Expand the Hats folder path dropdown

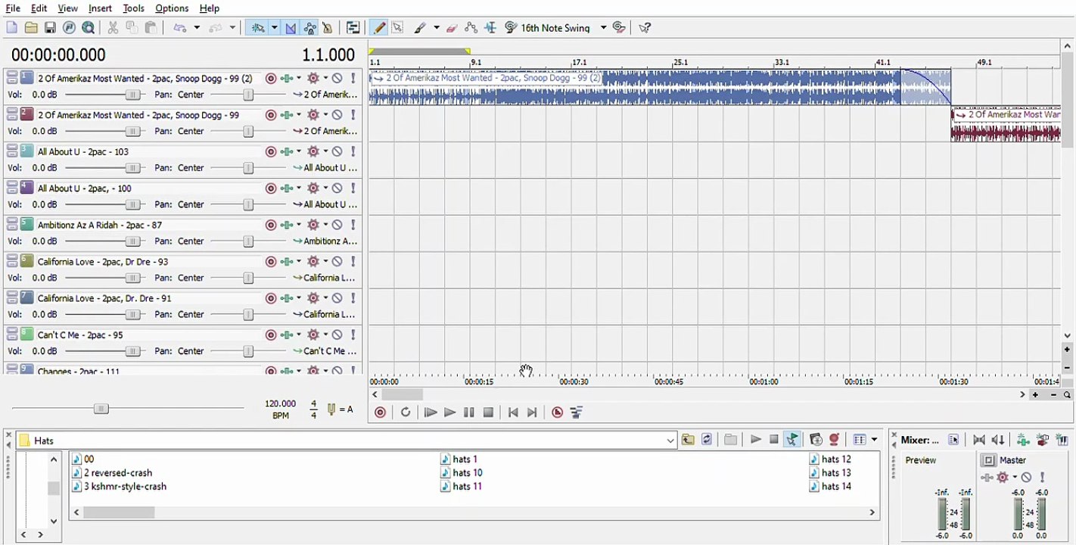(670, 441)
